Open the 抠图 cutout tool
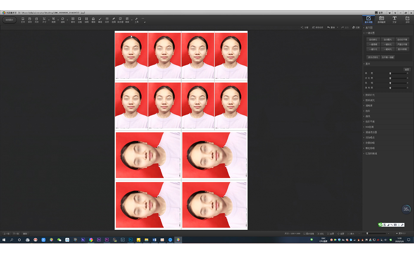Image resolution: width=414 pixels, height=256 pixels. pyautogui.click(x=113, y=20)
